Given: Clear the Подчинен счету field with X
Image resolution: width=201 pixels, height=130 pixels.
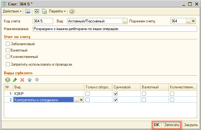Looking at the screenshot, I should pos(193,21).
